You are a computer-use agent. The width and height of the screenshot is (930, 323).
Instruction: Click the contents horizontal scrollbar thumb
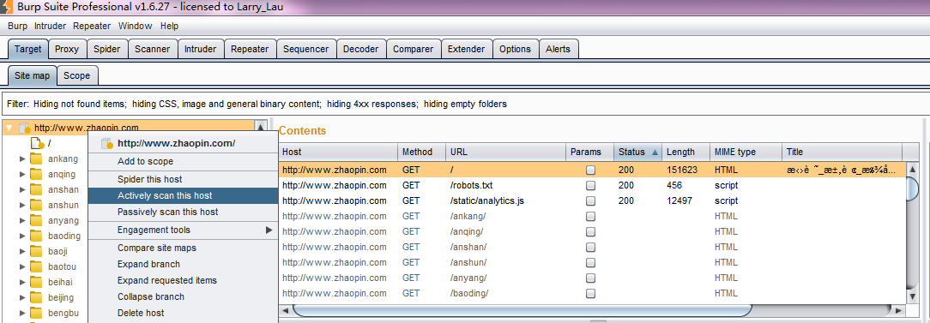[522, 310]
